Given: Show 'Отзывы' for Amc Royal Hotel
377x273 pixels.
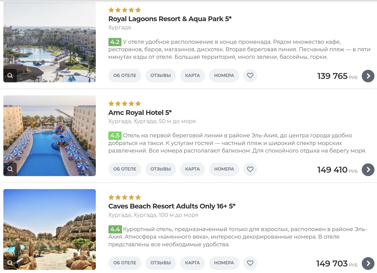Looking at the screenshot, I should (x=161, y=169).
